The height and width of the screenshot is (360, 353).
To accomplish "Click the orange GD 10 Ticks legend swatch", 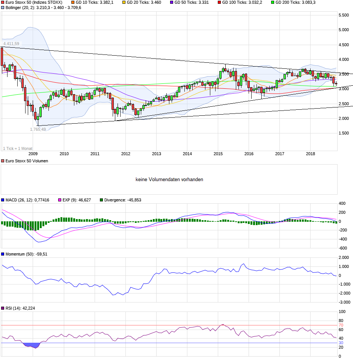I will [x=73, y=3].
